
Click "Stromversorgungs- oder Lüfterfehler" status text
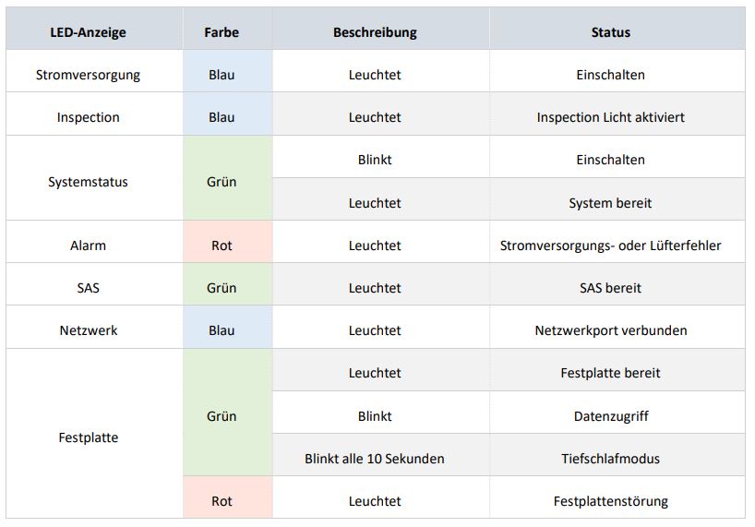click(610, 246)
